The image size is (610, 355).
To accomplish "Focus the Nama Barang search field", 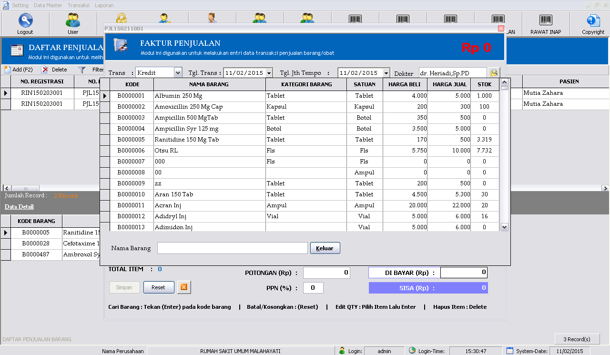I will (x=233, y=248).
